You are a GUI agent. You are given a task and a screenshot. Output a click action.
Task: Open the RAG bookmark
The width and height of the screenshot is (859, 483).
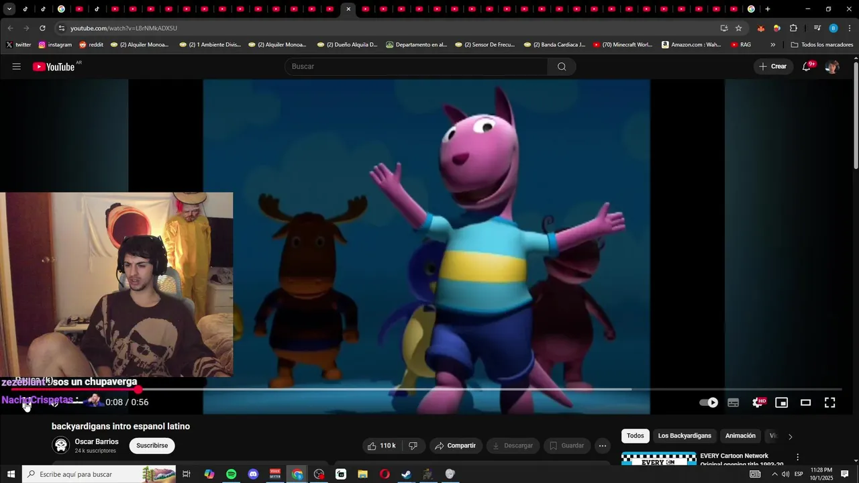741,45
